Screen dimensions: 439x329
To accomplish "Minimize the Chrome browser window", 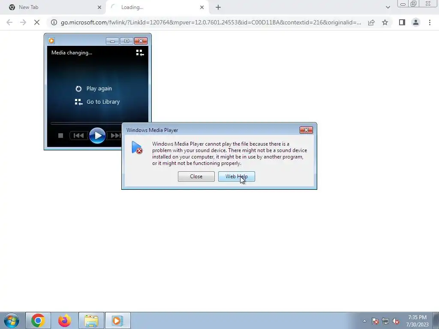I will (403, 4).
